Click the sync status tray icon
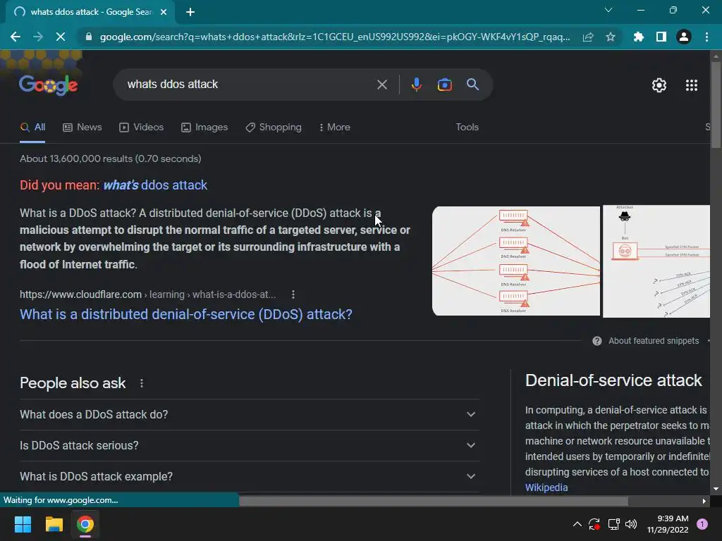 coord(594,524)
